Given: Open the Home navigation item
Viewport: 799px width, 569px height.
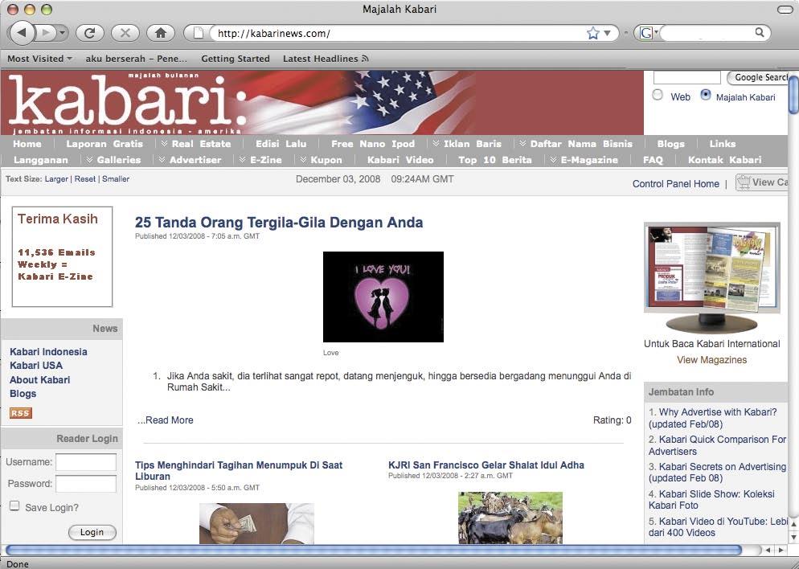Looking at the screenshot, I should [27, 144].
